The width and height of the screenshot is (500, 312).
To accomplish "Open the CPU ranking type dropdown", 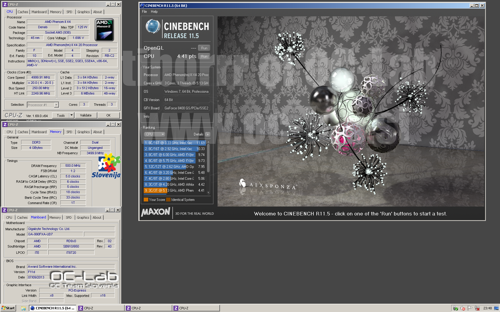I will 154,134.
